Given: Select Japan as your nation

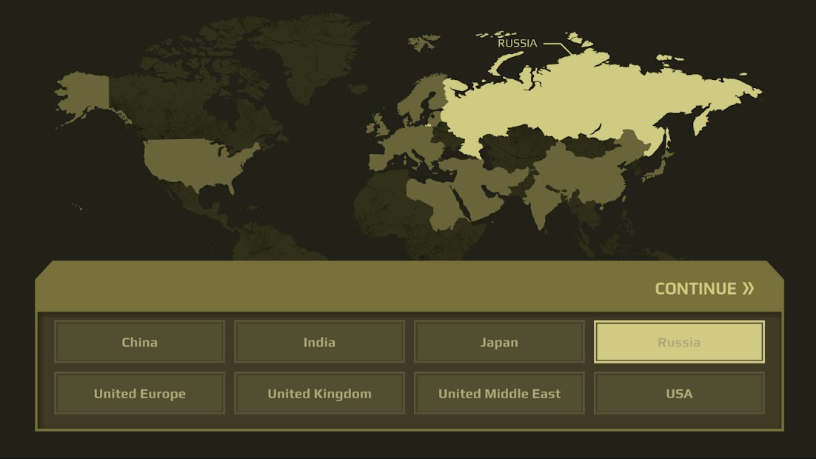Looking at the screenshot, I should pos(499,342).
